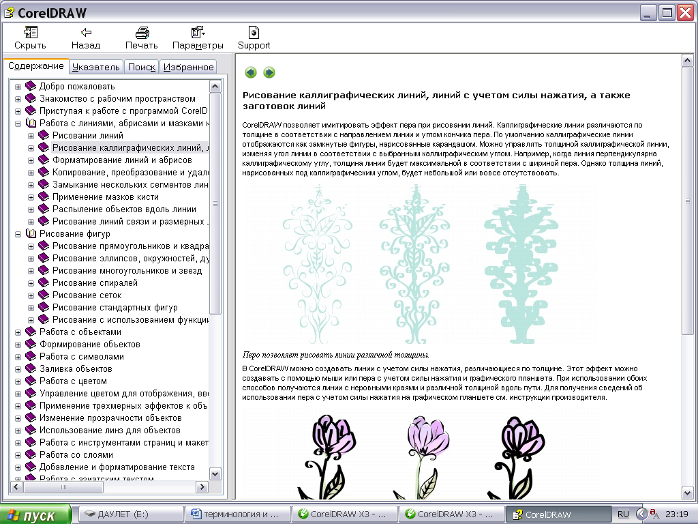Click book icon beside Применение мазков кисти

(x=44, y=197)
